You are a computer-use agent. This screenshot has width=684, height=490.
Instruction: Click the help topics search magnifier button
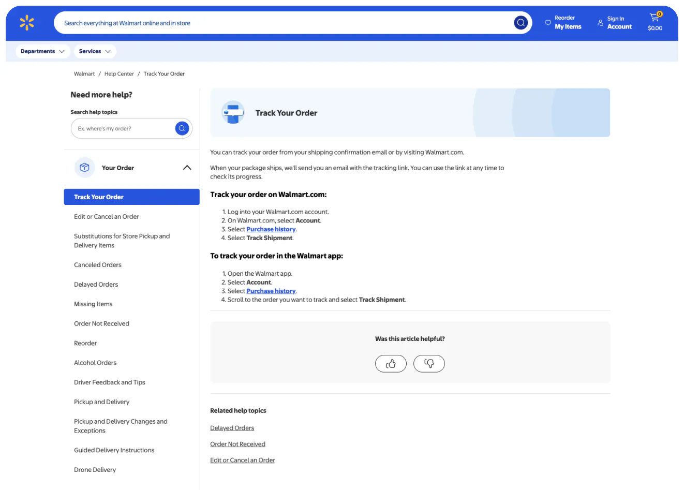(x=182, y=128)
